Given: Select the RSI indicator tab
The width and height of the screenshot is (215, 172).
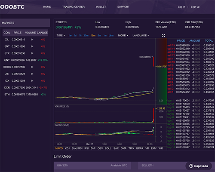Looking at the screenshot, I should [x=86, y=148].
